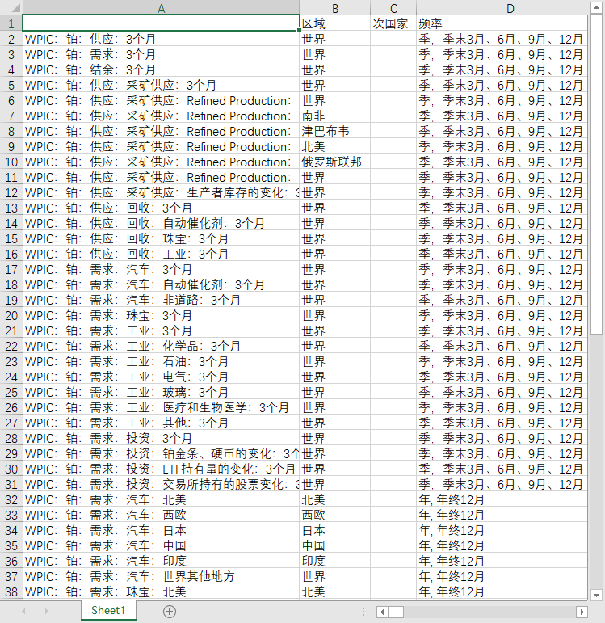This screenshot has width=605, height=623.
Task: Select row 7 header
Action: click(11, 116)
